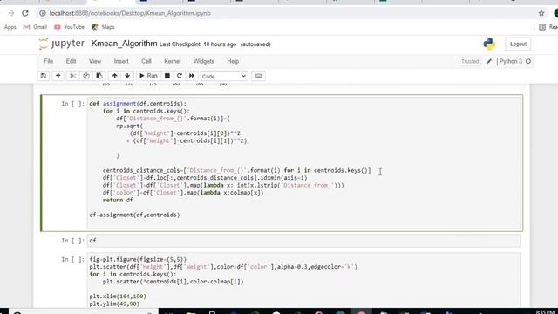The image size is (558, 314).
Task: Open Maps bookmark
Action: point(103,27)
